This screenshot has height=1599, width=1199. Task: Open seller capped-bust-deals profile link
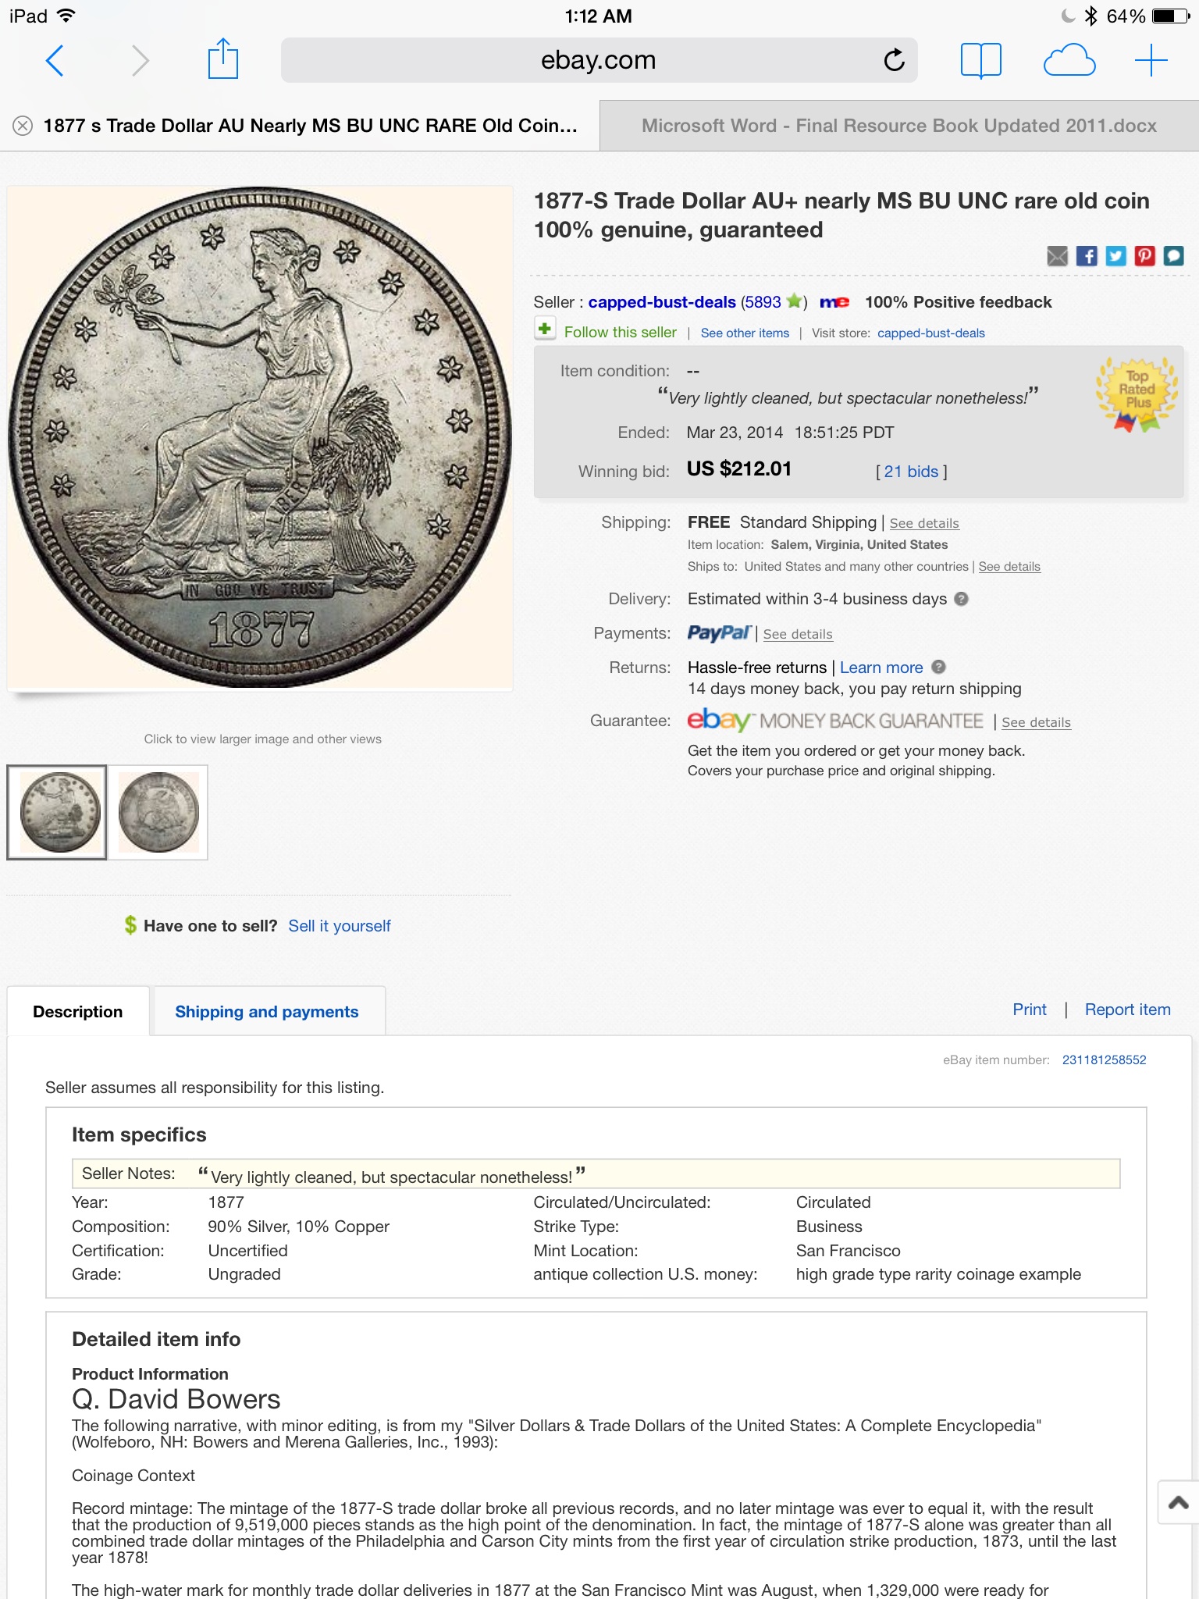point(661,302)
